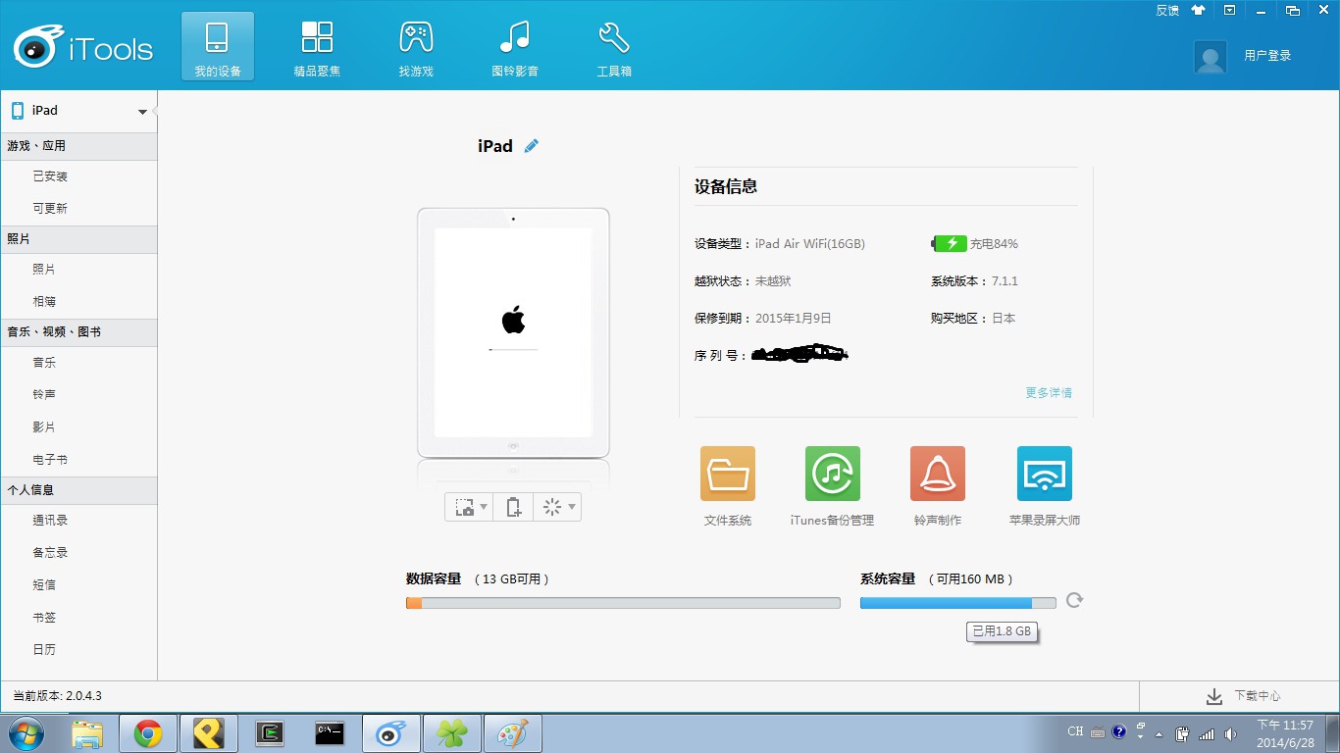1340x753 pixels.
Task: Click the 更多详情 more details link
Action: [1048, 392]
